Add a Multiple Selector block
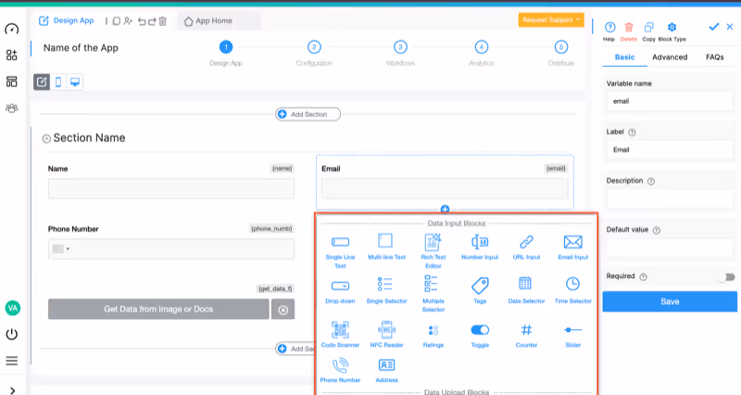This screenshot has width=741, height=395. (433, 294)
